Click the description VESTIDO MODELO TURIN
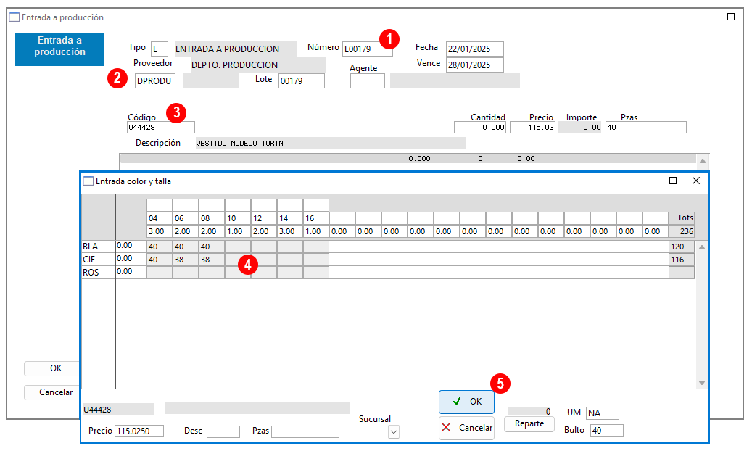752x451 pixels. tap(331, 143)
